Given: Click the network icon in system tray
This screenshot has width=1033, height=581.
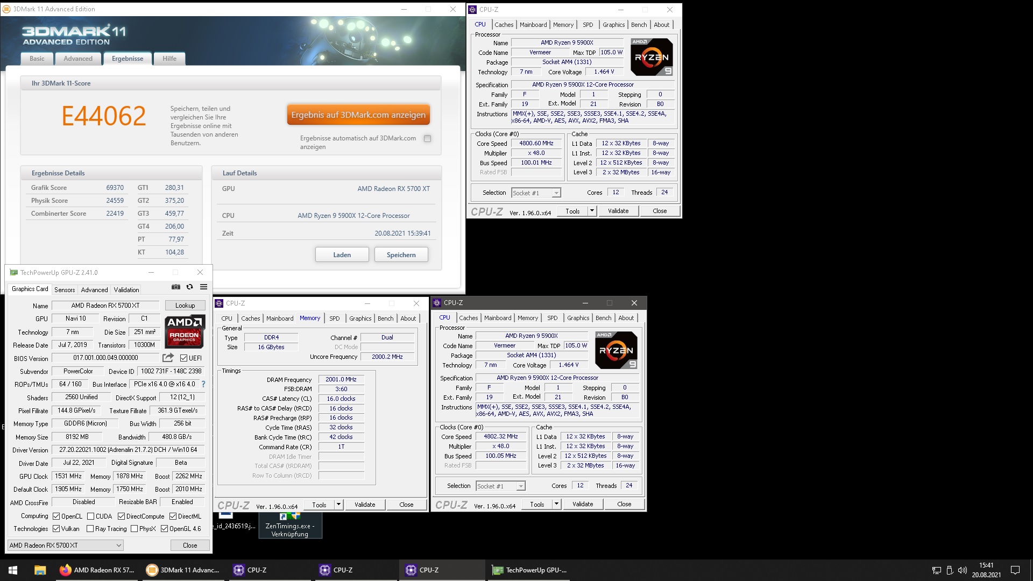Looking at the screenshot, I should [936, 570].
